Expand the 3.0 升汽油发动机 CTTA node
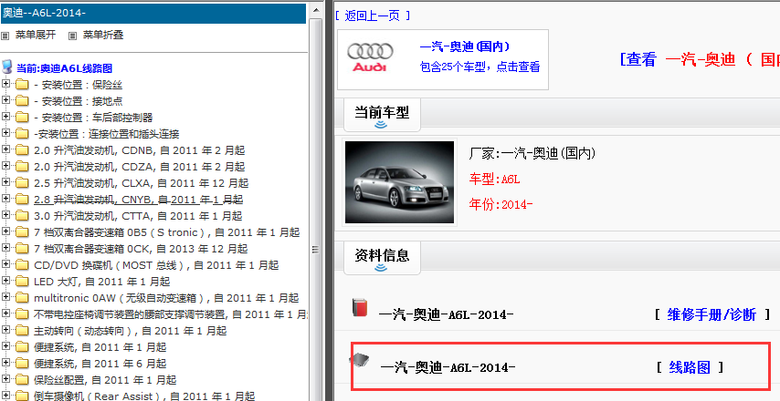Viewport: 780px width, 401px height. coord(6,215)
